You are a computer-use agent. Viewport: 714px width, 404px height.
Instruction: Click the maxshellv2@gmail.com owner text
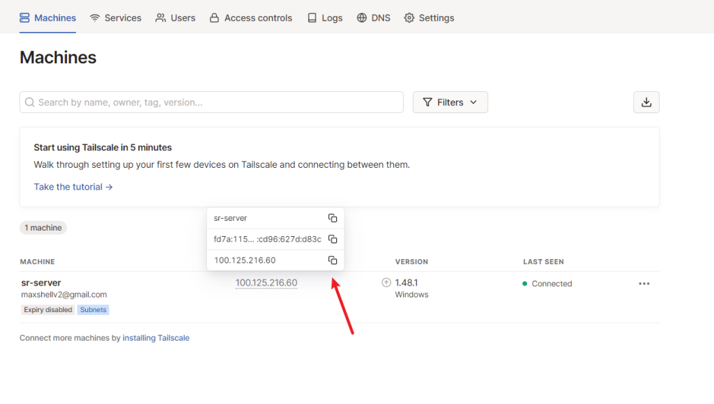pyautogui.click(x=63, y=295)
